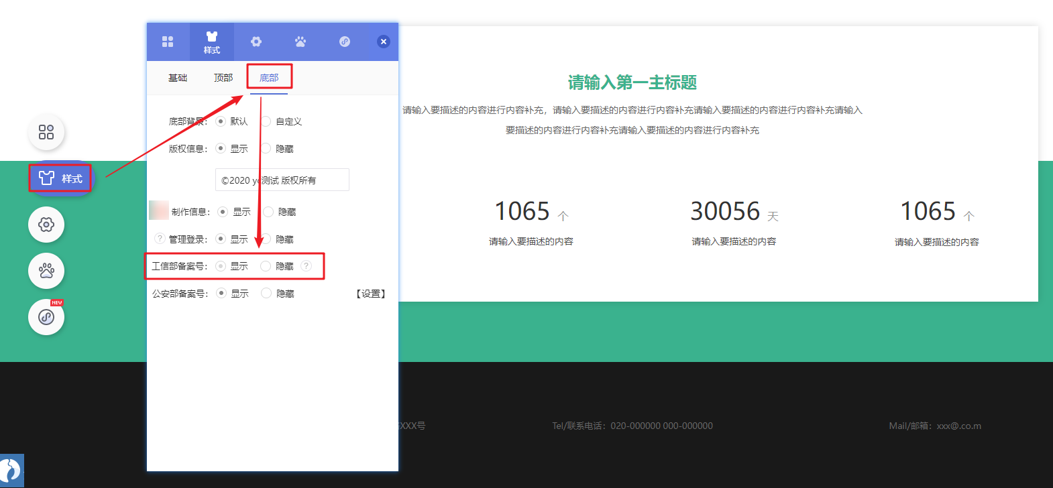
Task: Choose 隐藏 for 公安部备案号
Action: (x=266, y=294)
